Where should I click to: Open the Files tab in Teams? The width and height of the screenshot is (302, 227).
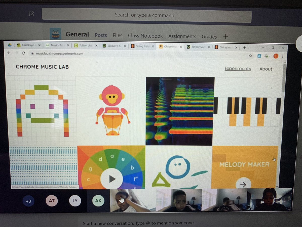pyautogui.click(x=117, y=36)
